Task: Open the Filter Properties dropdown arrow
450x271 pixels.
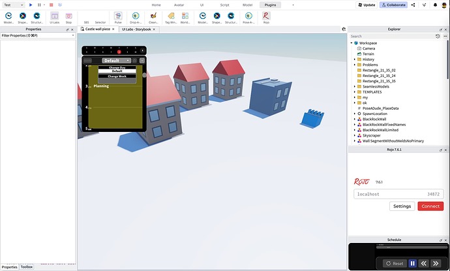Action: click(73, 35)
